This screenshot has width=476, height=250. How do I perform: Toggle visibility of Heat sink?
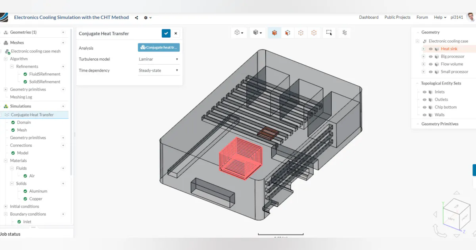[x=431, y=49]
